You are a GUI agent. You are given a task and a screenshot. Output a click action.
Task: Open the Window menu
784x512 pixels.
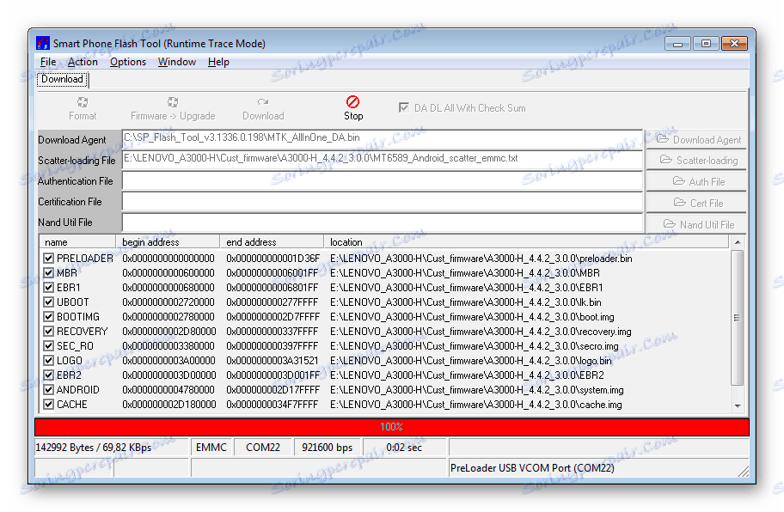click(x=177, y=62)
